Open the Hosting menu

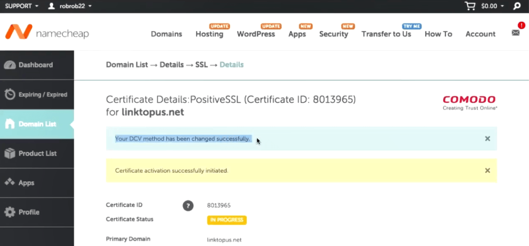[x=209, y=34]
